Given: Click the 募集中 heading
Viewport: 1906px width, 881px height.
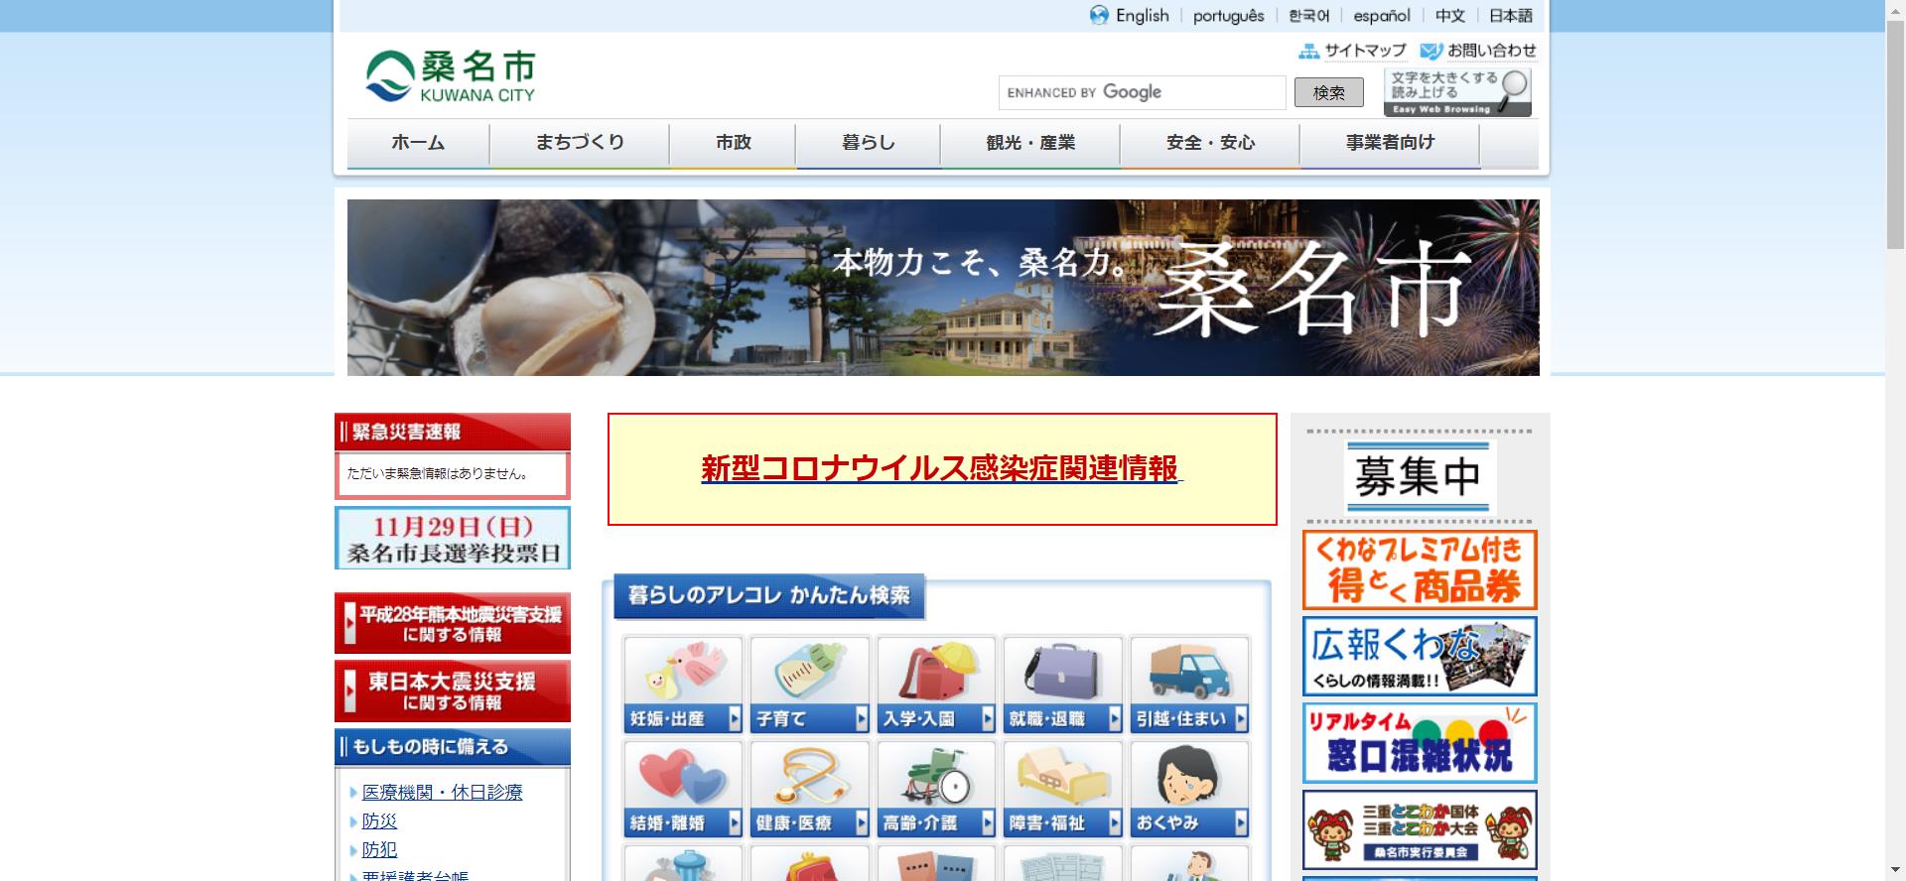Looking at the screenshot, I should click(x=1418, y=477).
